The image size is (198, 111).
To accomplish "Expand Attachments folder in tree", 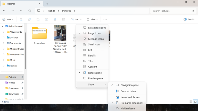I will coord(4,32).
